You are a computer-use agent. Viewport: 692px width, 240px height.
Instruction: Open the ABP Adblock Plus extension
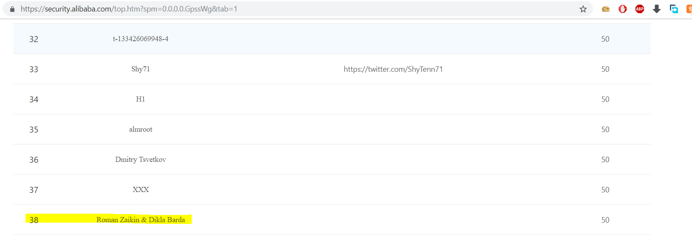[x=640, y=9]
